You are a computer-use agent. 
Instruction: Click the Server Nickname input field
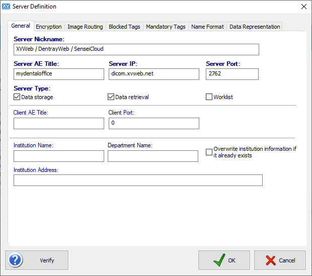click(x=136, y=49)
